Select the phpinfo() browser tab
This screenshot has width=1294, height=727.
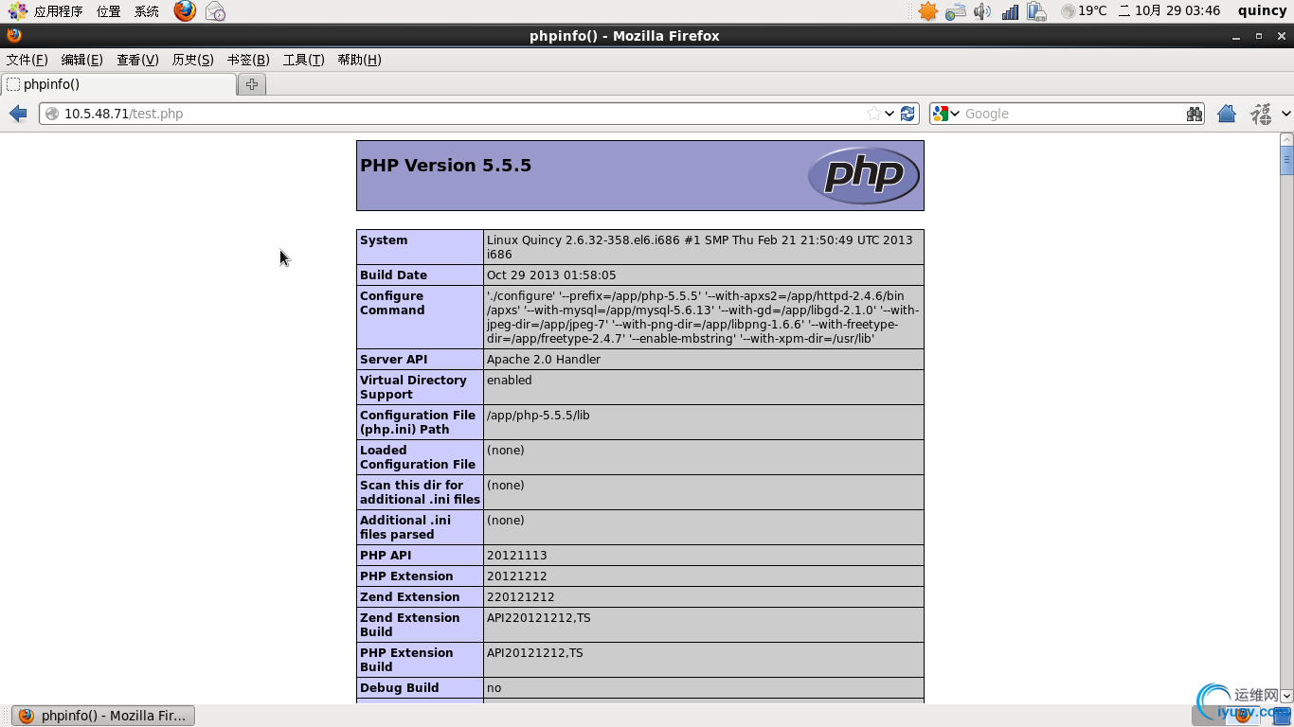coord(118,84)
